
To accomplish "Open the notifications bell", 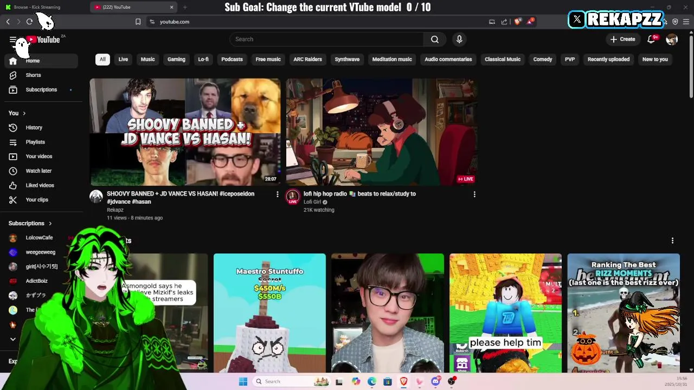I will click(x=652, y=39).
